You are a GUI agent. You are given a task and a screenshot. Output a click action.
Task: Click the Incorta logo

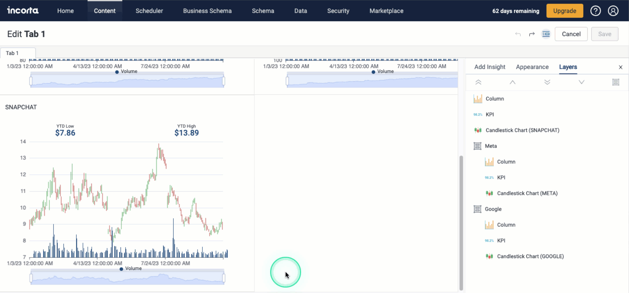click(x=23, y=11)
